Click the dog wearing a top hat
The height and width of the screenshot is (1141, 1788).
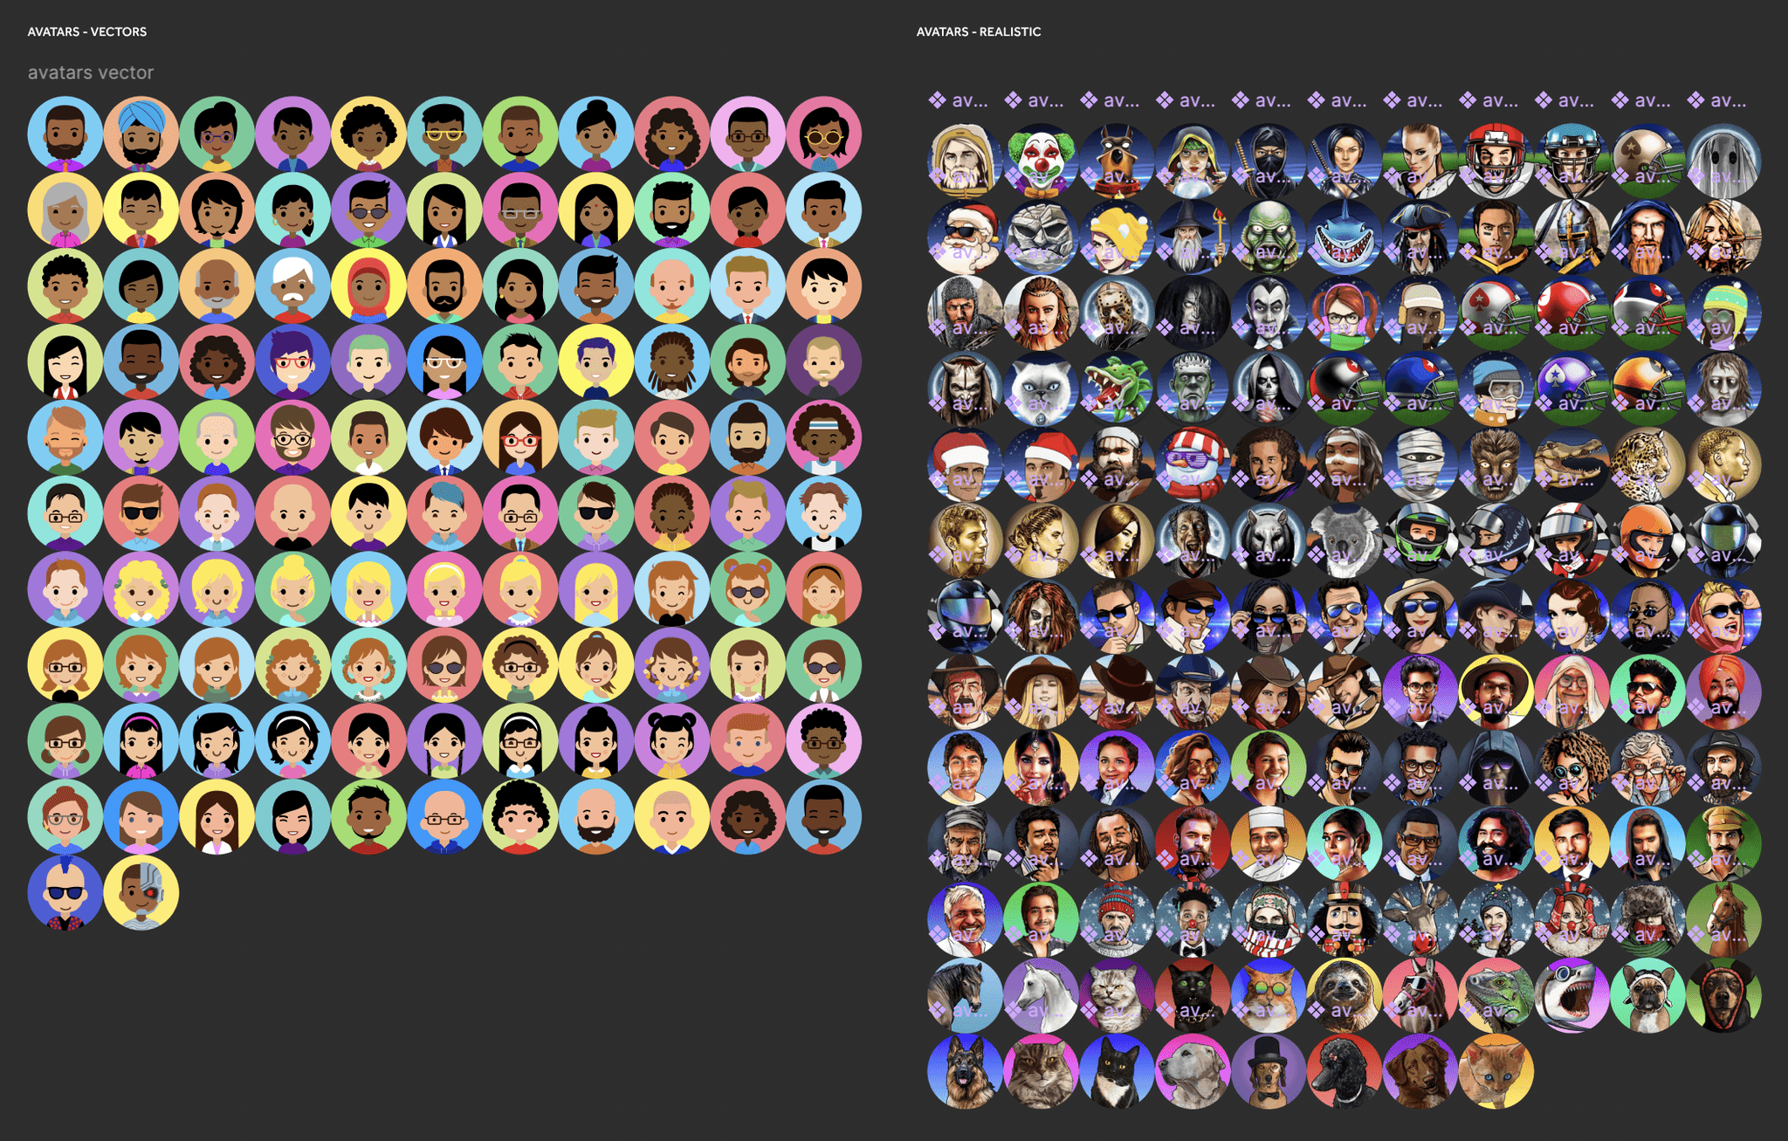click(x=1269, y=1071)
